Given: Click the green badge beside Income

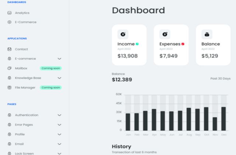Looking at the screenshot, I should [x=137, y=44].
